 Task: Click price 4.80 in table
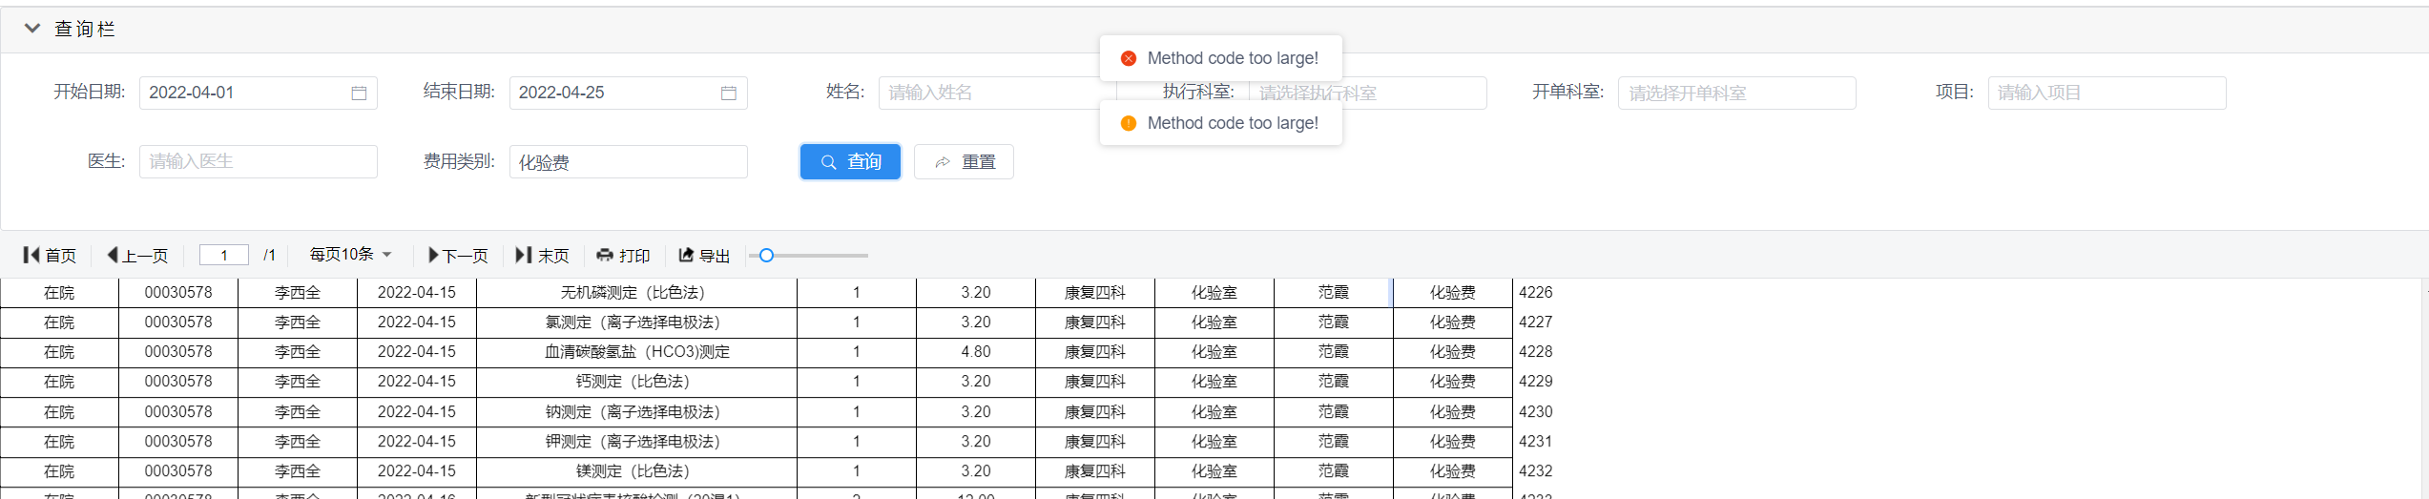(x=976, y=352)
